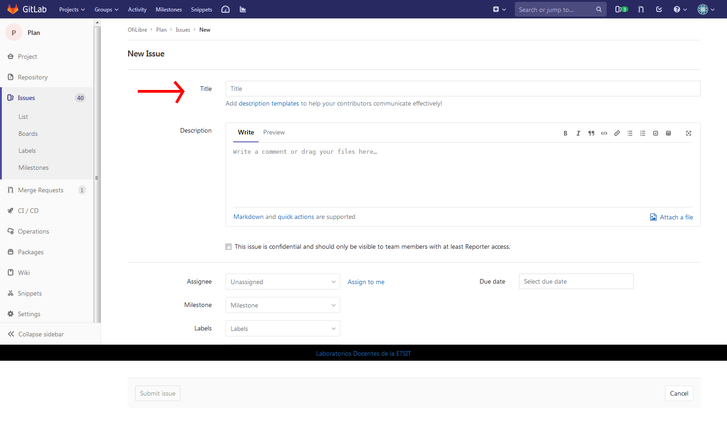Switch to the Preview tab
This screenshot has width=727, height=447.
(x=274, y=133)
